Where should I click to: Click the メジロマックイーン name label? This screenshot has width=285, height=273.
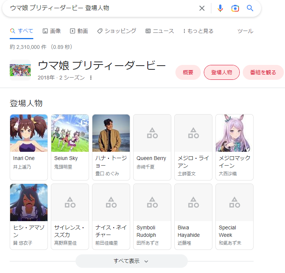pyautogui.click(x=235, y=162)
